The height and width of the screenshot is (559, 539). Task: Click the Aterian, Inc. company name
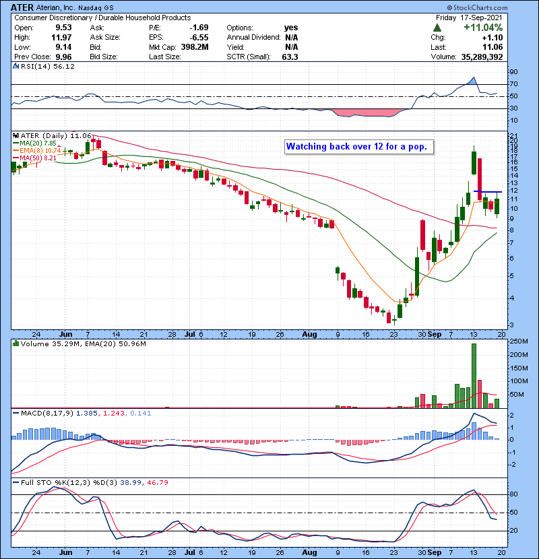point(55,7)
